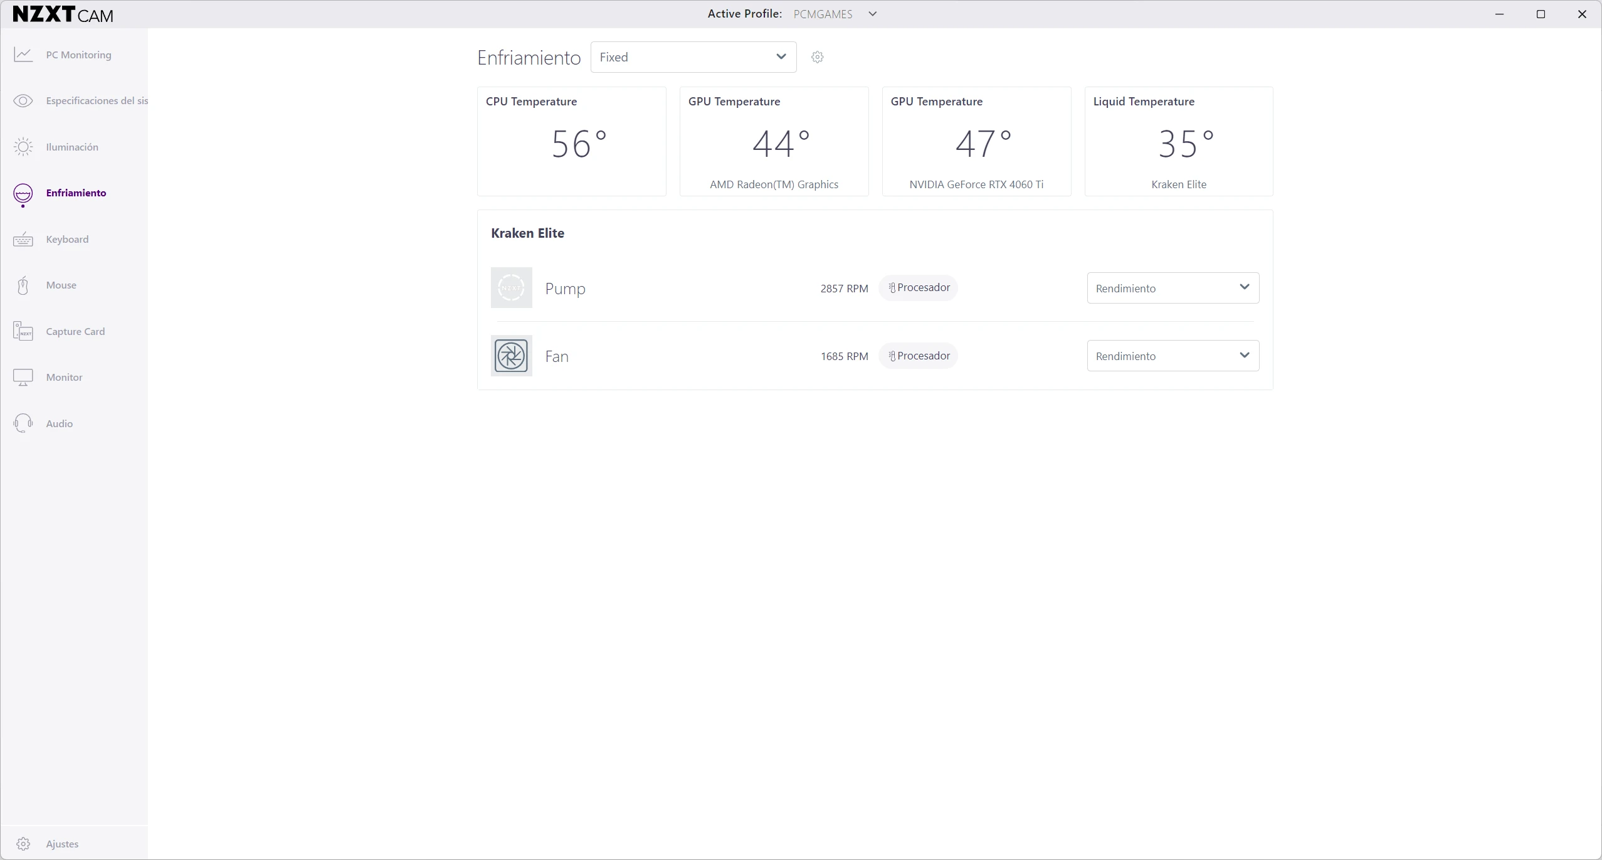Click the Audio headset icon
Screen dimensions: 1602x860
23,423
